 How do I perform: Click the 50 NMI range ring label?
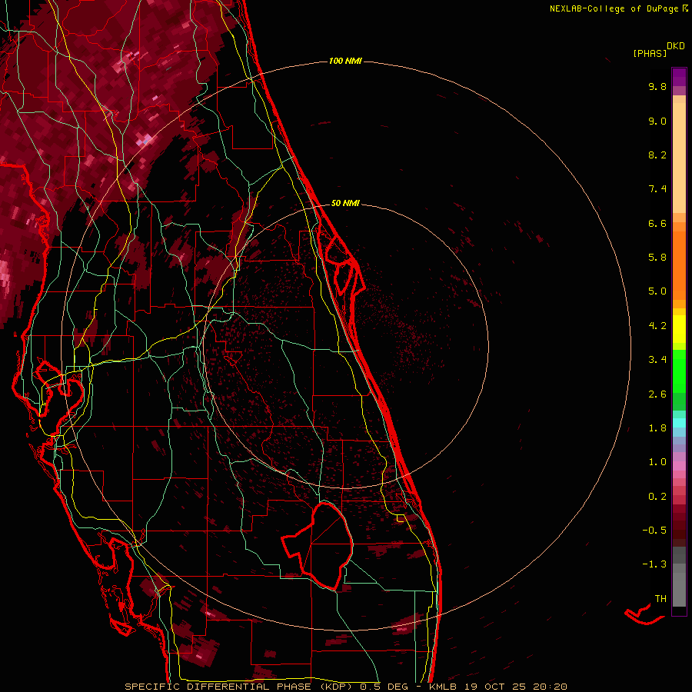tap(345, 203)
